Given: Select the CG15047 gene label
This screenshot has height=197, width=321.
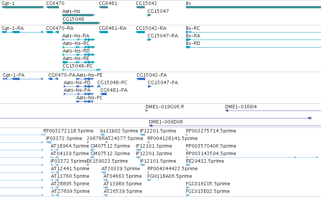Looking at the screenshot, I should [x=158, y=11].
